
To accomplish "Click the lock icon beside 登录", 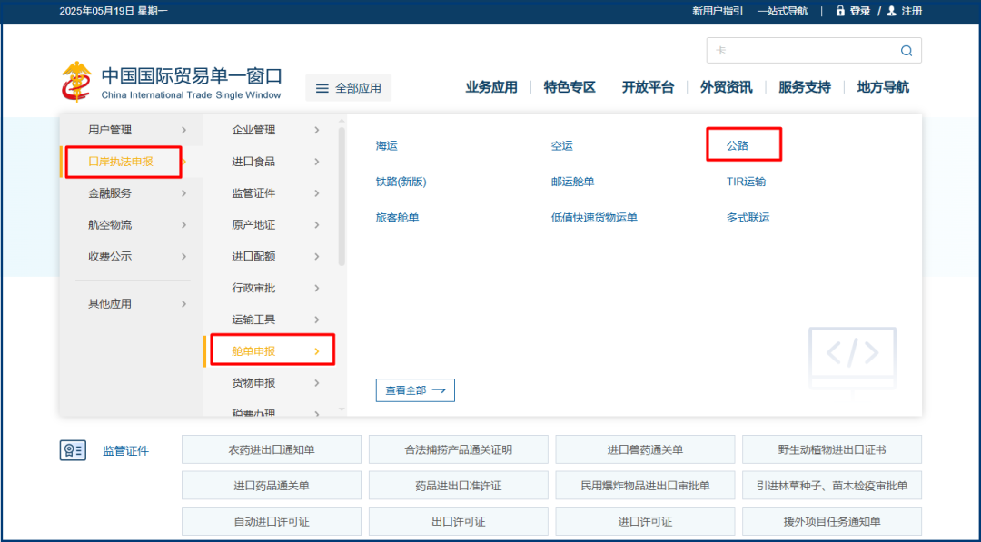I will (840, 11).
